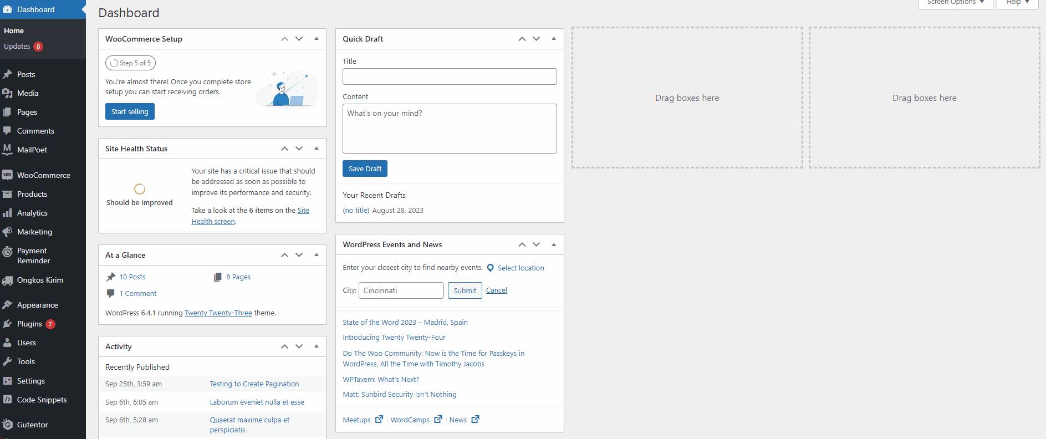The image size is (1046, 439).
Task: Click the Start selling button
Action: (130, 111)
